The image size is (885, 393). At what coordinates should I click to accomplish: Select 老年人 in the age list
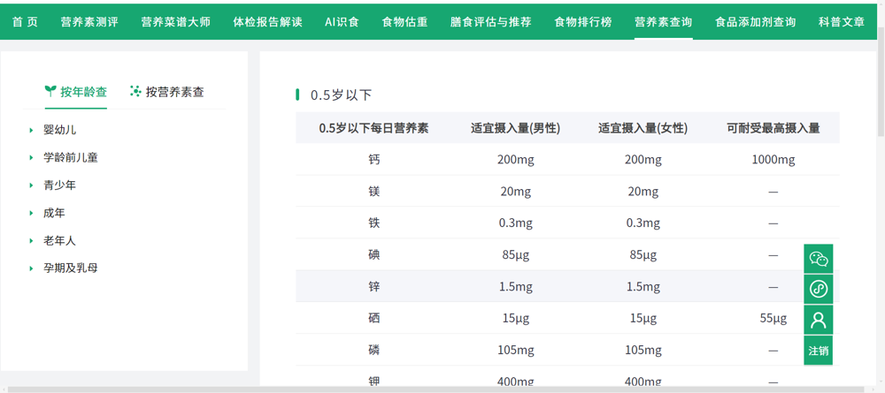pyautogui.click(x=59, y=240)
